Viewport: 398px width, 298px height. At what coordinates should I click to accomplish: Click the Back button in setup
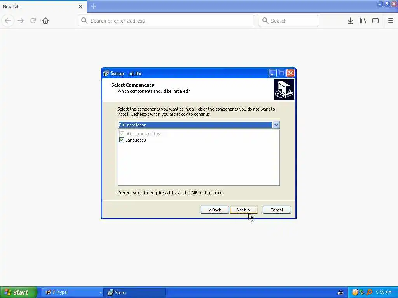coord(215,210)
